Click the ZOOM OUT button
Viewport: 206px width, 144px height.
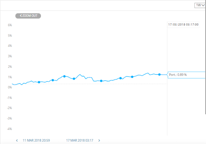[28, 16]
